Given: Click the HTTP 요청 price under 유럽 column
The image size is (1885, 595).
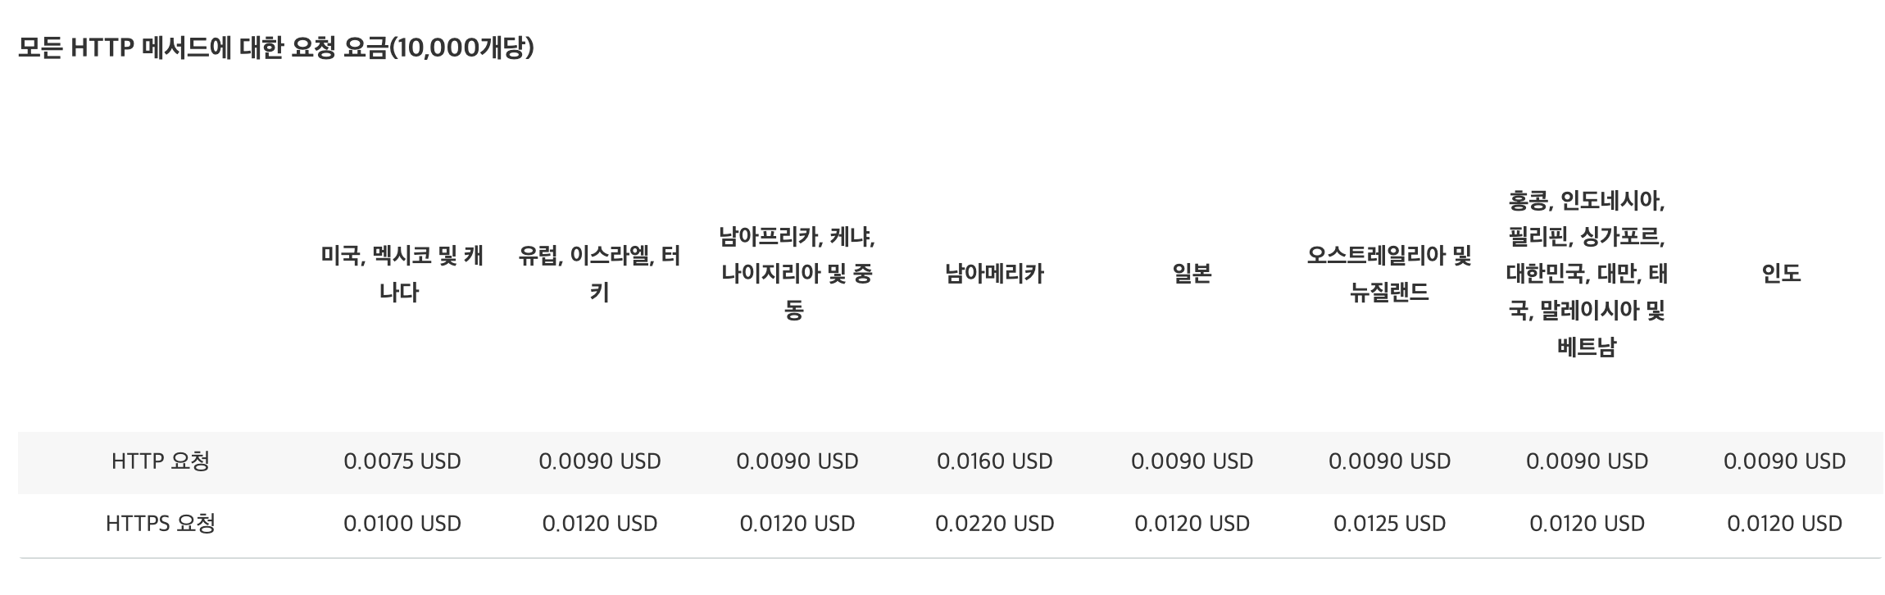Looking at the screenshot, I should point(600,461).
